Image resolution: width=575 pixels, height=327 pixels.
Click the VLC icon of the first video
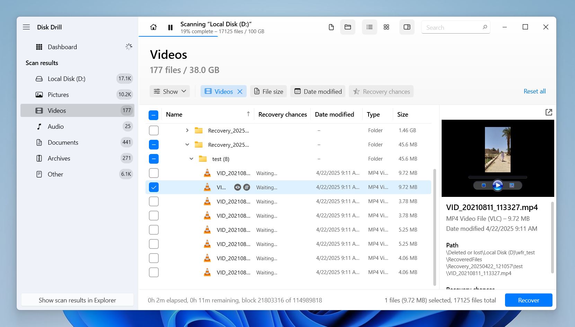coord(207,173)
